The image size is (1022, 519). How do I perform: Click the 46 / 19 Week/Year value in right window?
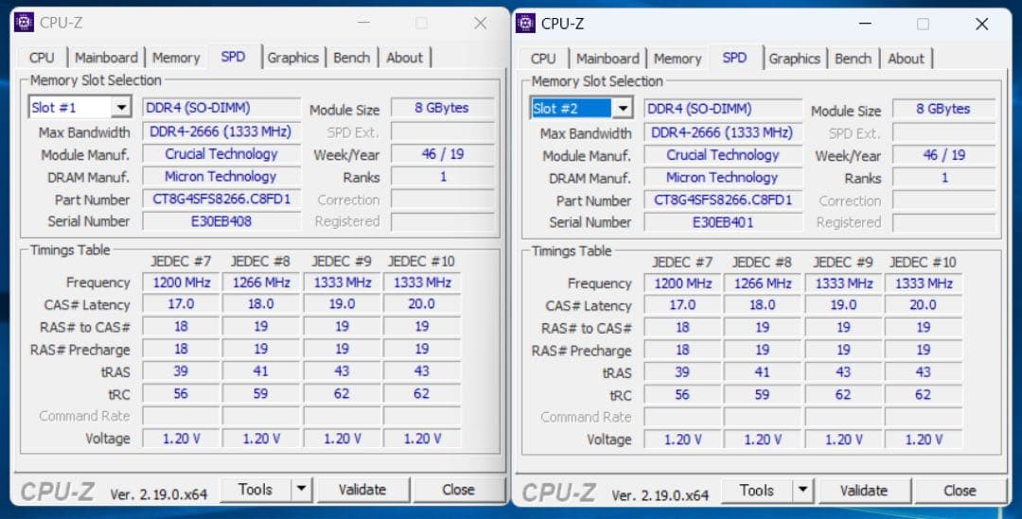click(943, 155)
